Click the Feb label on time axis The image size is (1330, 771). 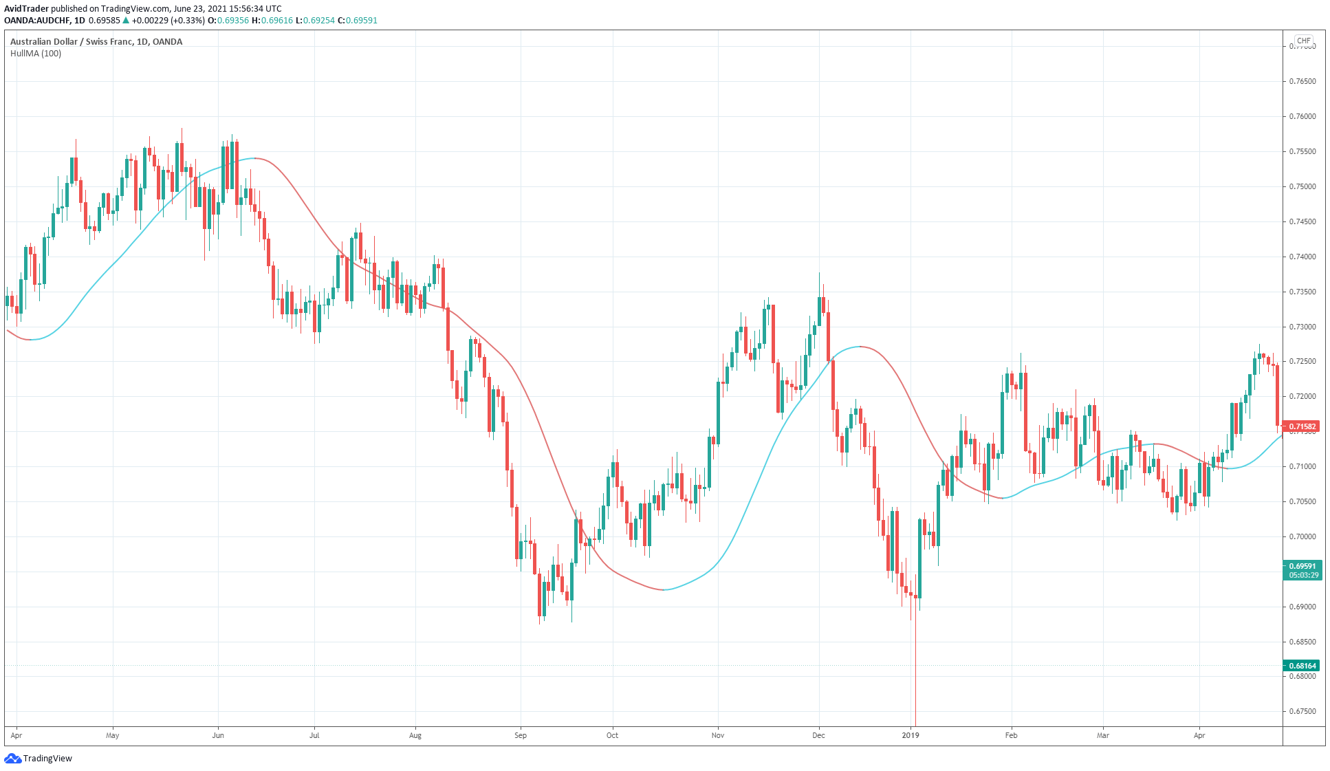[x=1011, y=735]
